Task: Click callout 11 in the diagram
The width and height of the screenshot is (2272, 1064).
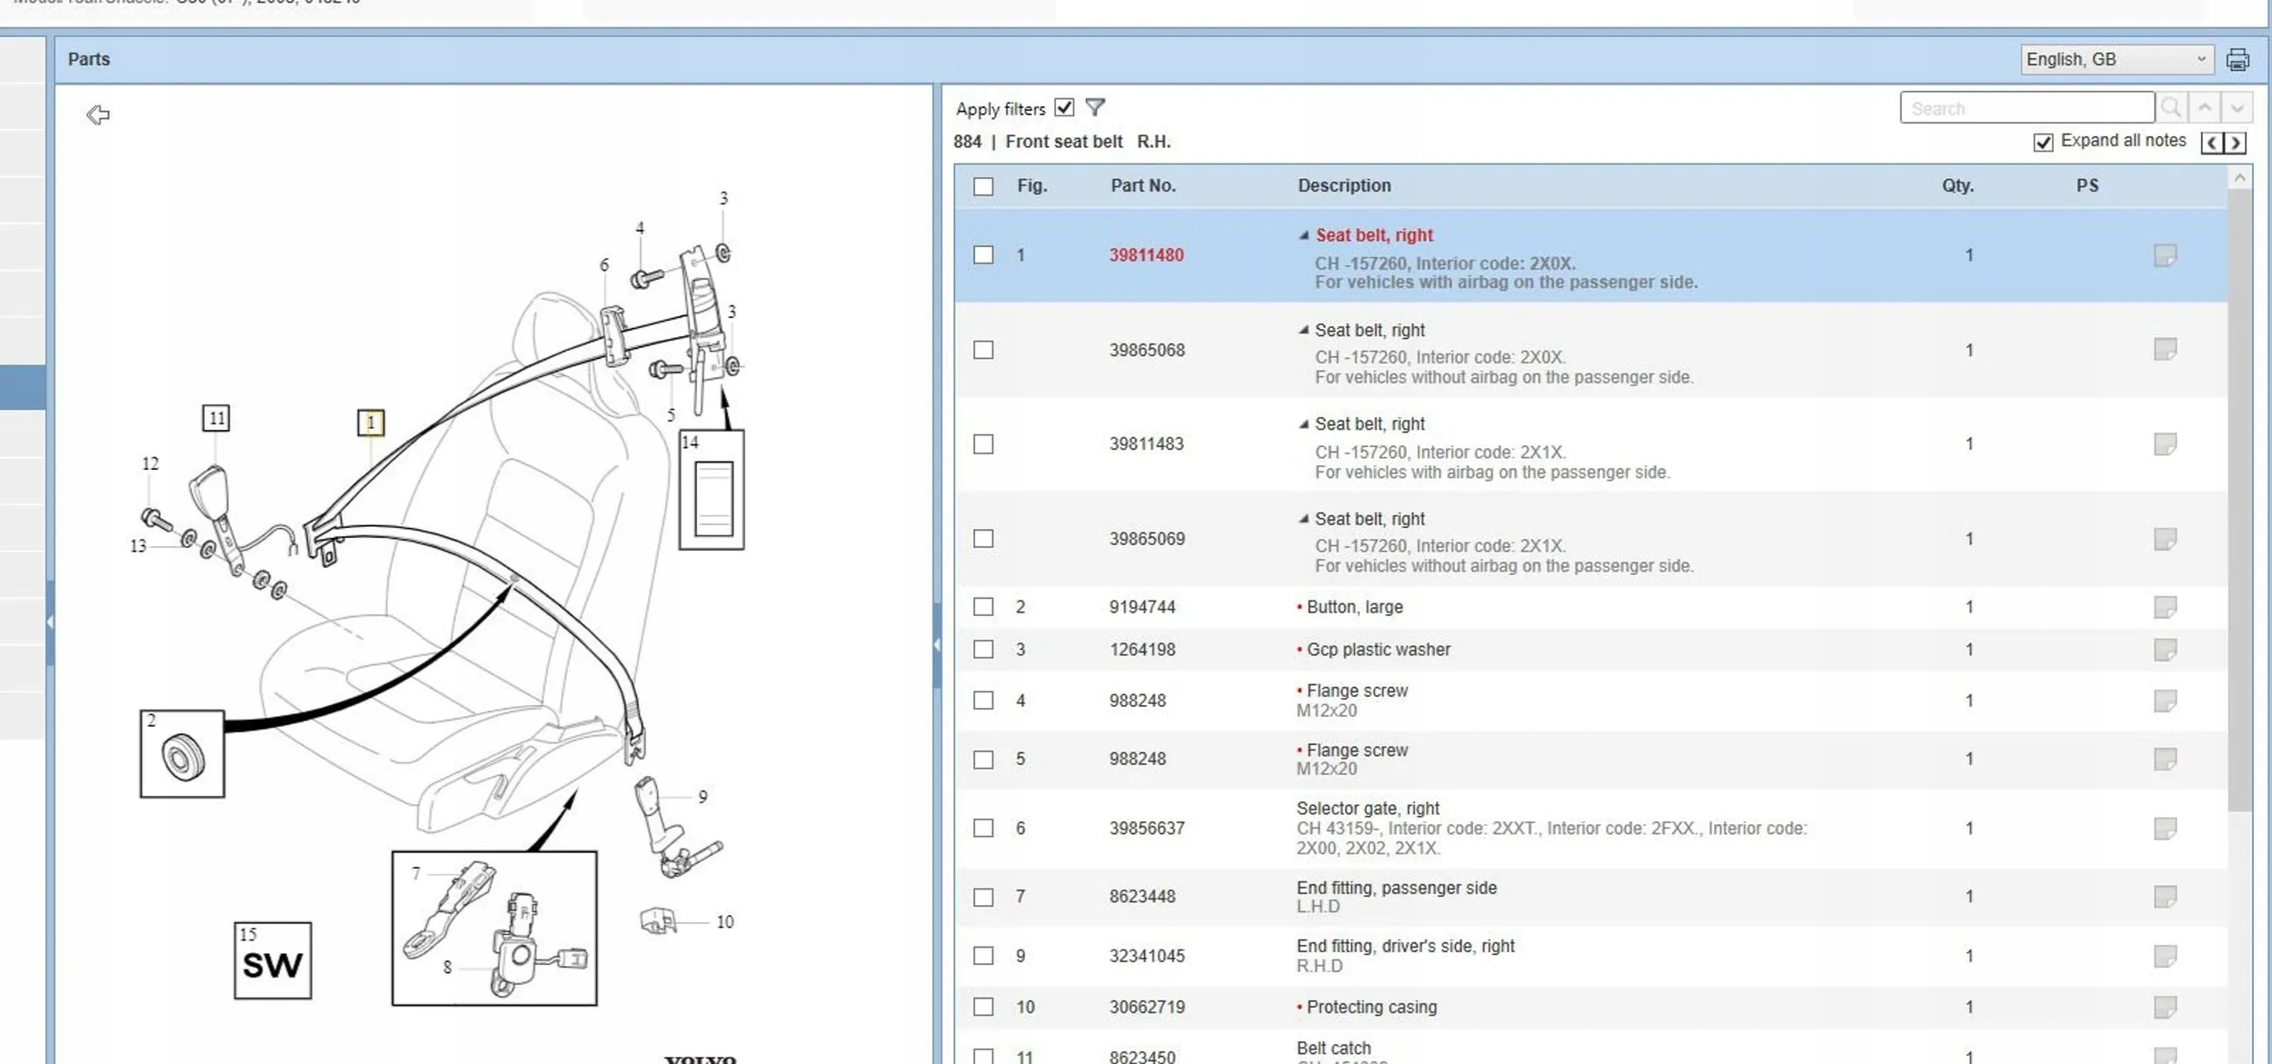Action: coord(215,418)
